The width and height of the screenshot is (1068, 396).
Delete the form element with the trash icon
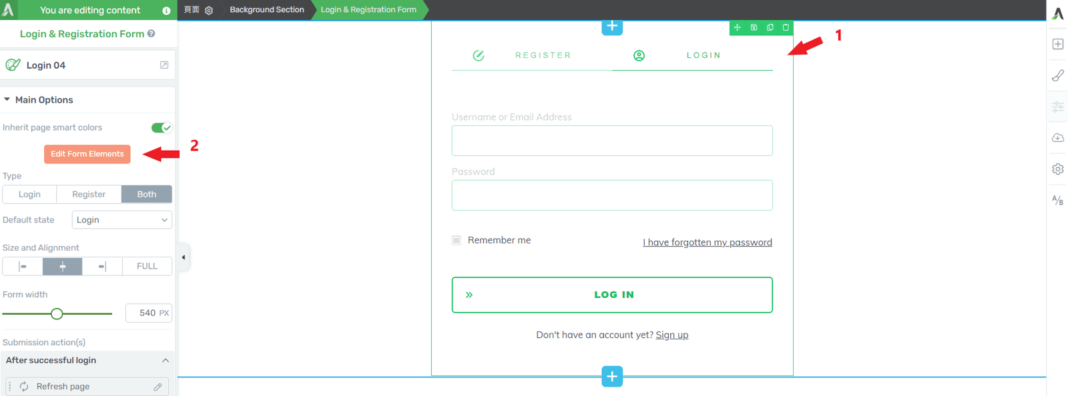786,27
